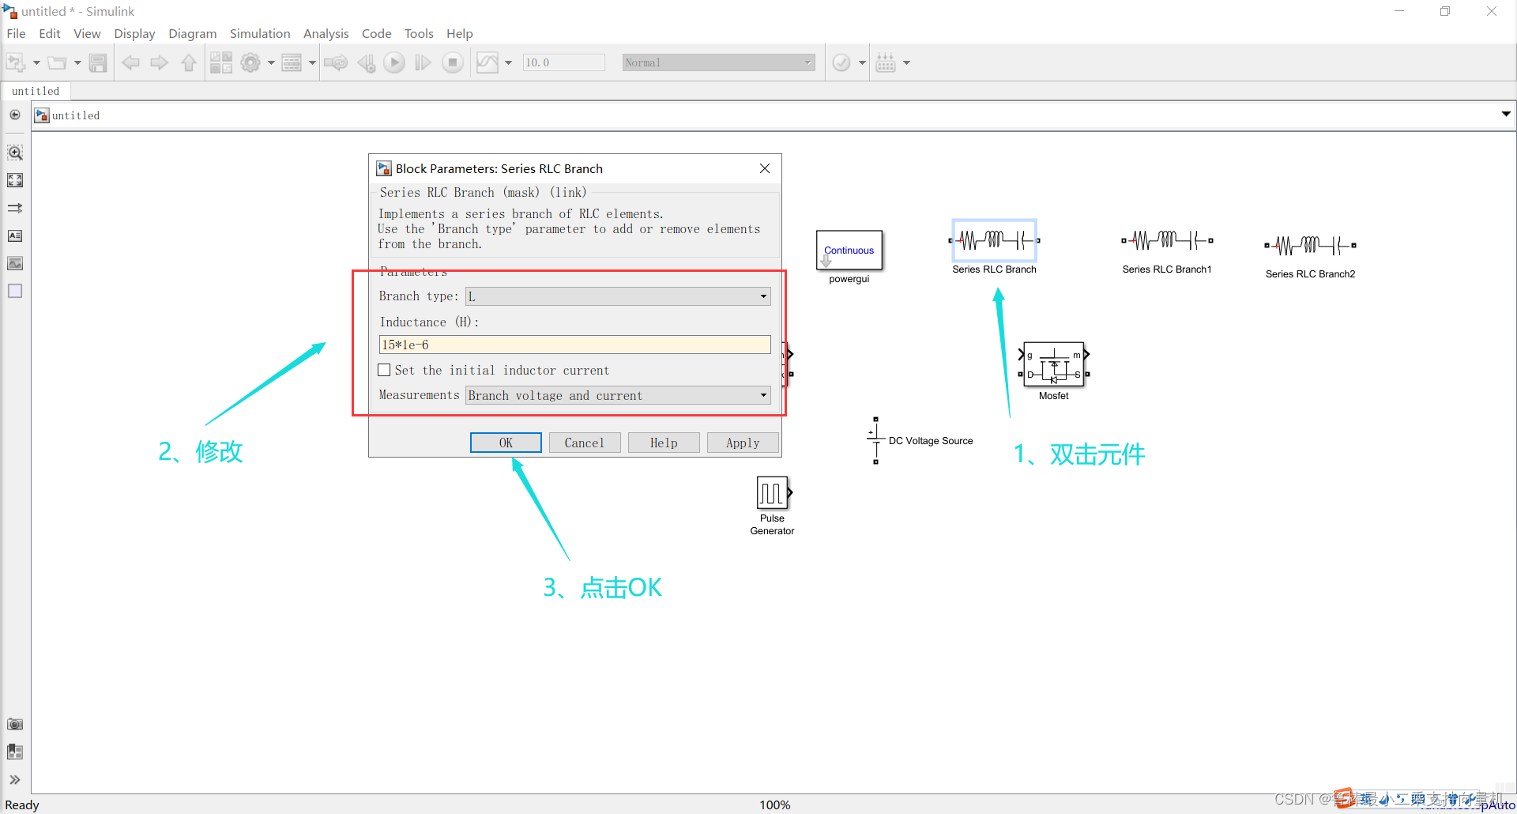Open Model Configuration Parameters gear icon
The height and width of the screenshot is (814, 1517).
250,62
